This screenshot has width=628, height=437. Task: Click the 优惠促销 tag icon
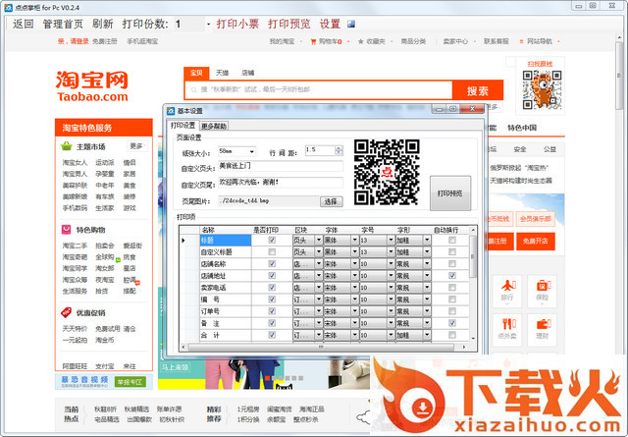click(66, 312)
